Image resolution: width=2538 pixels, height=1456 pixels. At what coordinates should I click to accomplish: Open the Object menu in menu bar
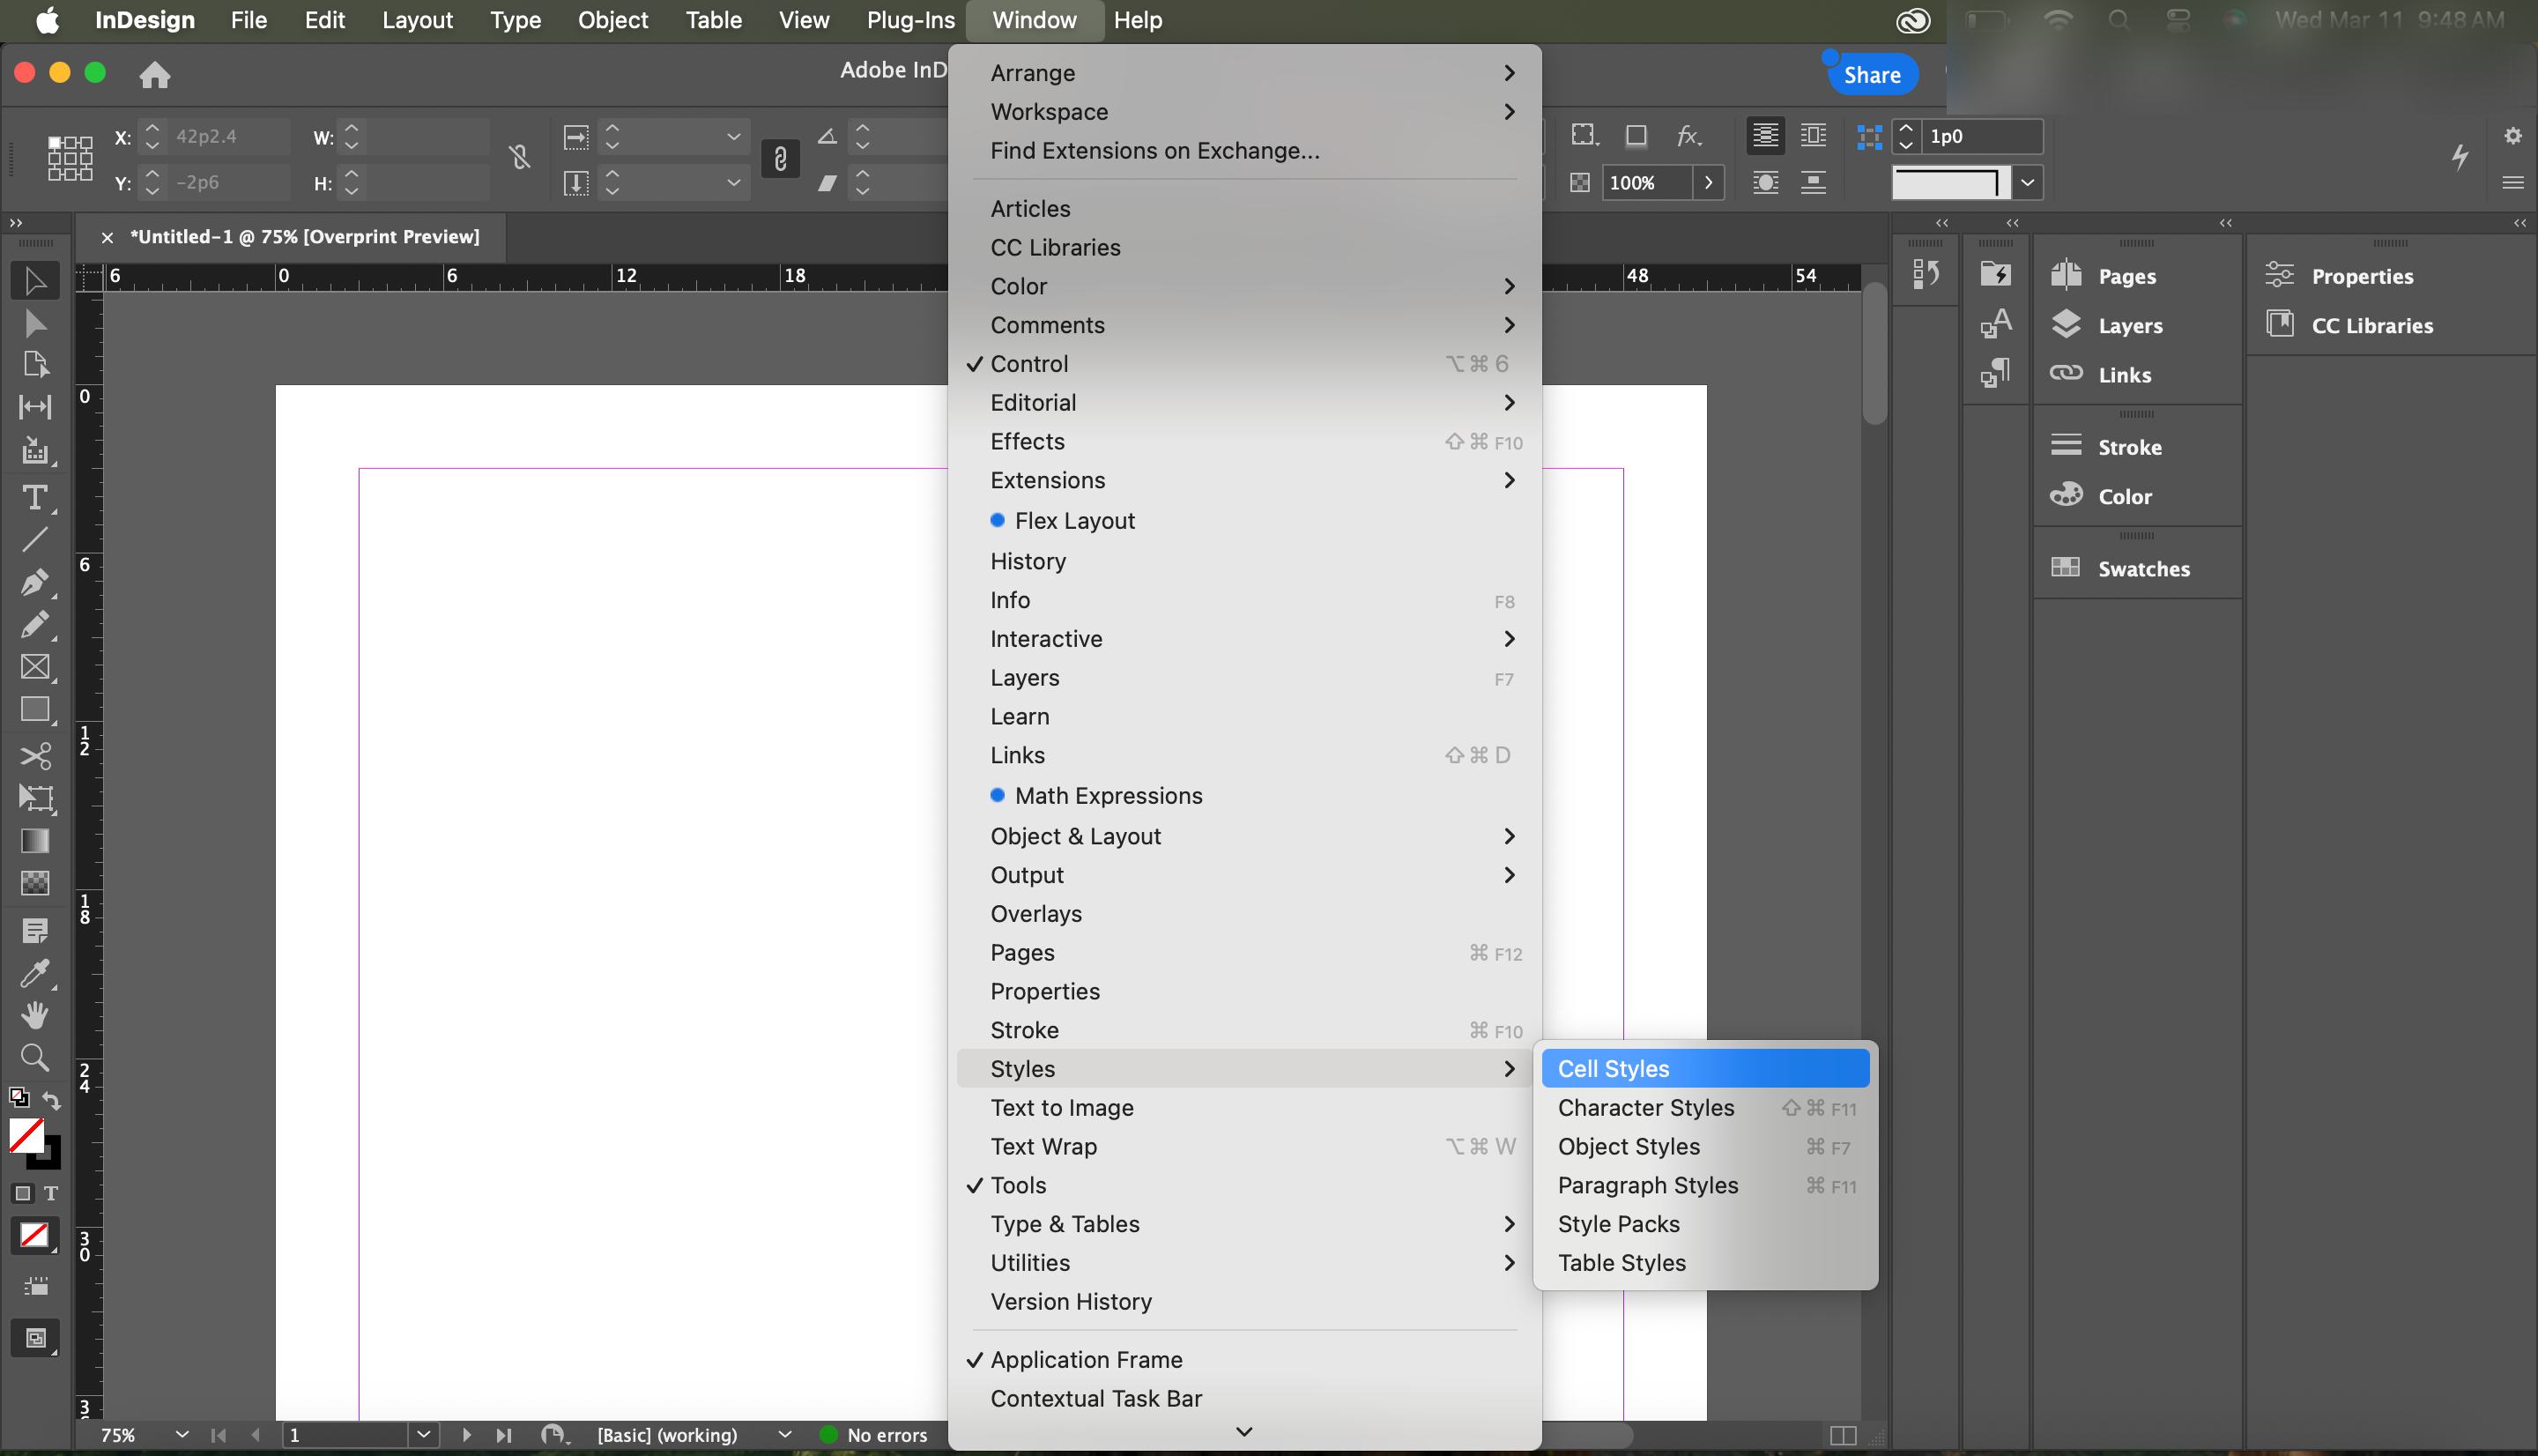tap(612, 20)
